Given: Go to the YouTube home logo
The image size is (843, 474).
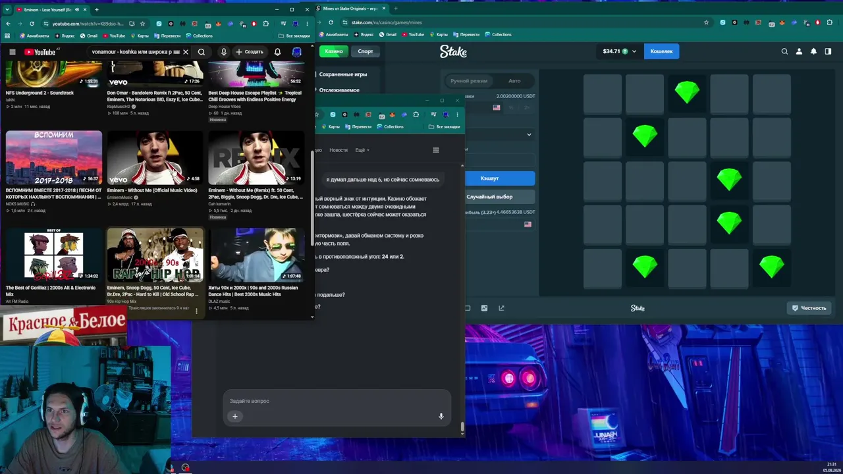Looking at the screenshot, I should (x=40, y=52).
